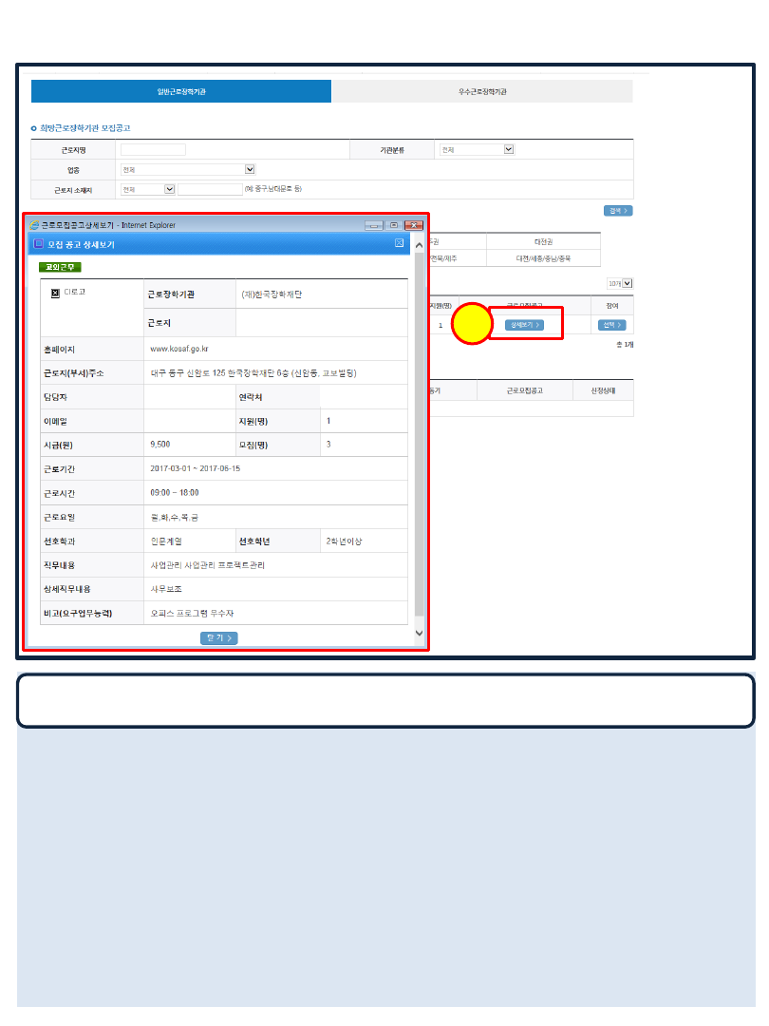The width and height of the screenshot is (769, 1026).
Task: Click the yellow circle step marker
Action: (x=472, y=325)
